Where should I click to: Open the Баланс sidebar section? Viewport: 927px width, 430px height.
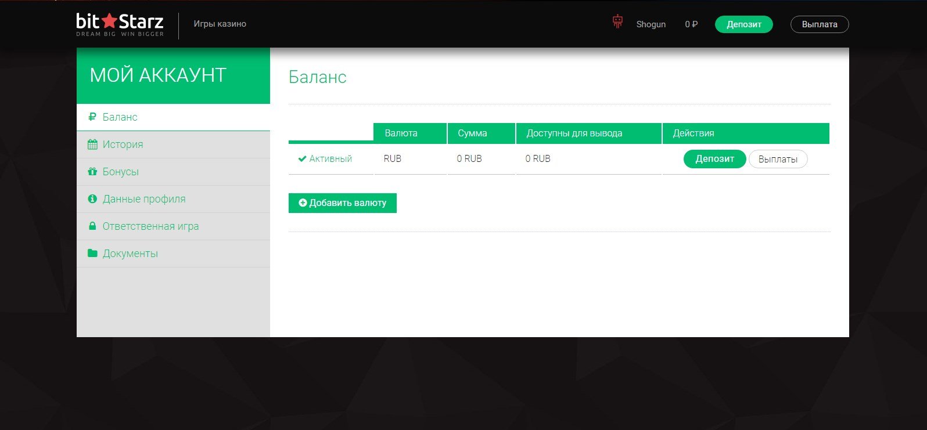173,117
